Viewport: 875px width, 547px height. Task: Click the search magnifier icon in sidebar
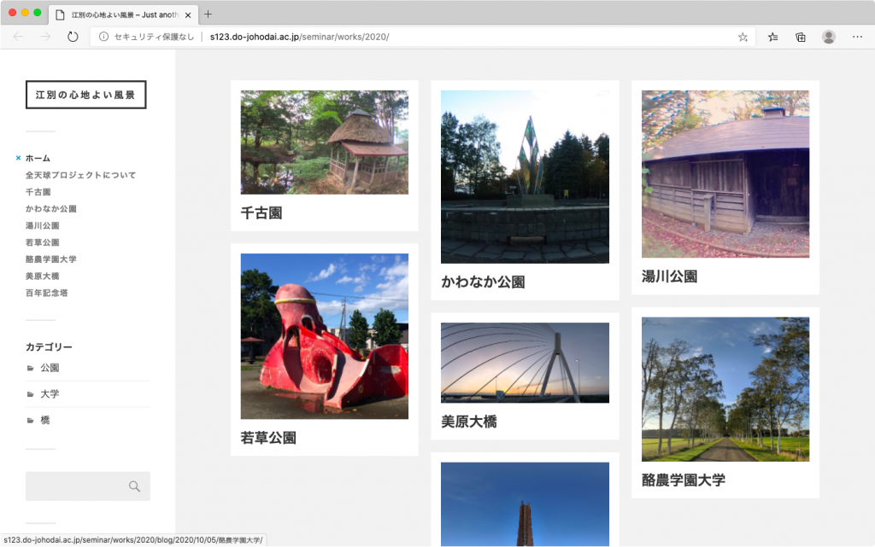click(134, 486)
